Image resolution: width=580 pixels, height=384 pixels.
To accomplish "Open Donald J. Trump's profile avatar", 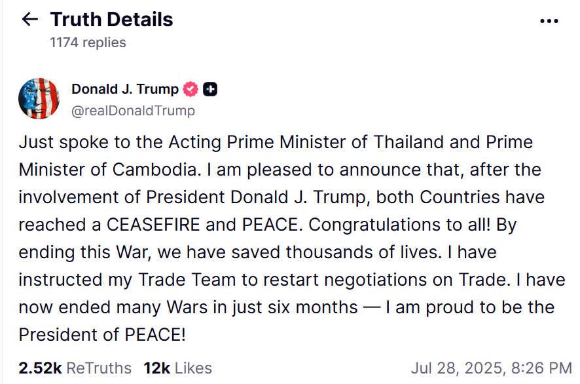I will coord(39,99).
